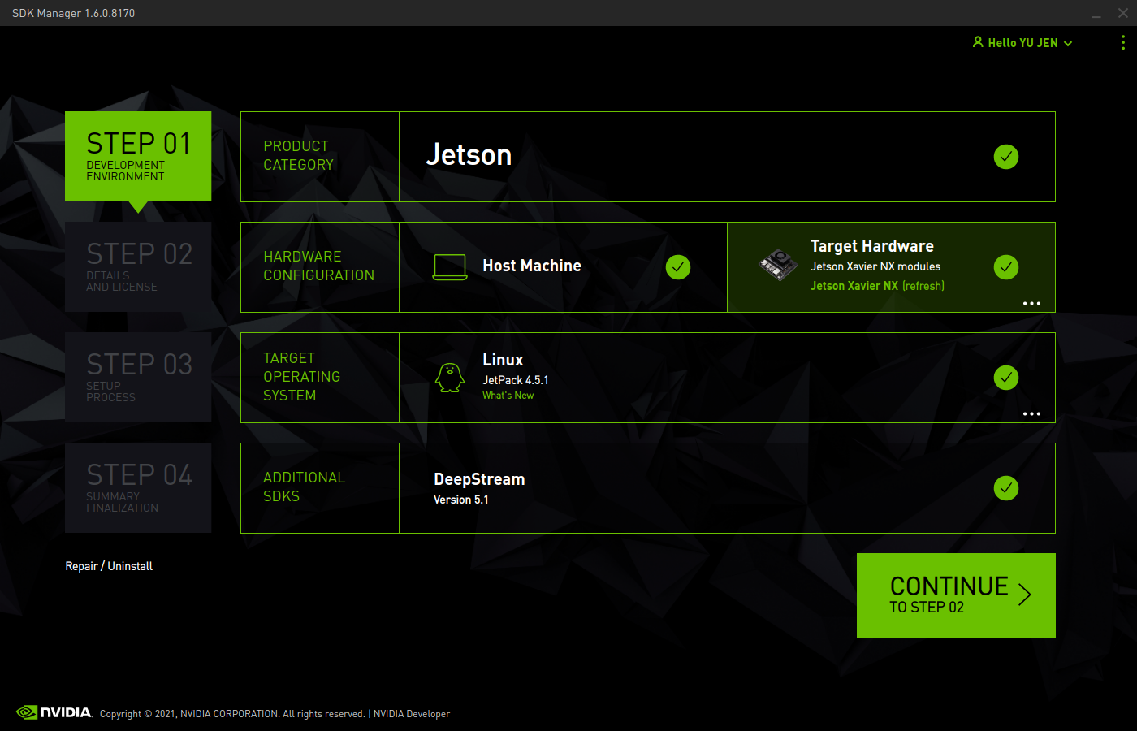Open the What's New link under JetPack
Image resolution: width=1137 pixels, height=731 pixels.
coord(508,396)
